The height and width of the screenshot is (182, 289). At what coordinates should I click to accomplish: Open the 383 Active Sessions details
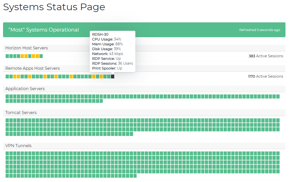[266, 56]
